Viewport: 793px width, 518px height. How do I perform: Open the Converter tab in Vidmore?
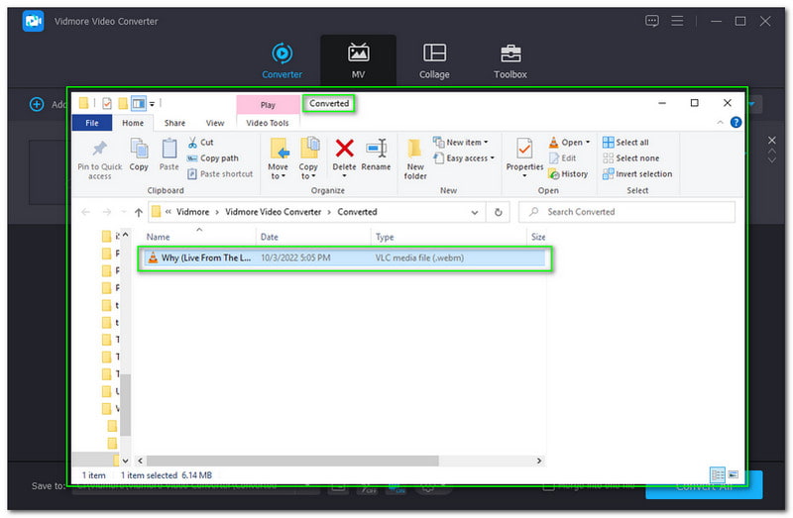[x=282, y=60]
